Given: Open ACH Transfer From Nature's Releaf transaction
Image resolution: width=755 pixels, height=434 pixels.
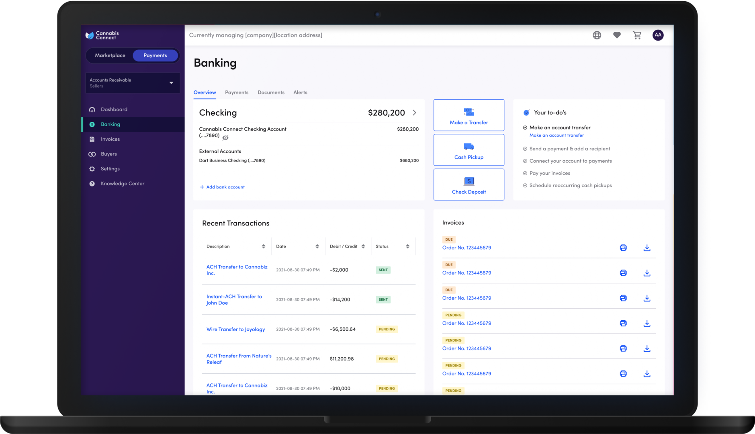Looking at the screenshot, I should coord(239,359).
